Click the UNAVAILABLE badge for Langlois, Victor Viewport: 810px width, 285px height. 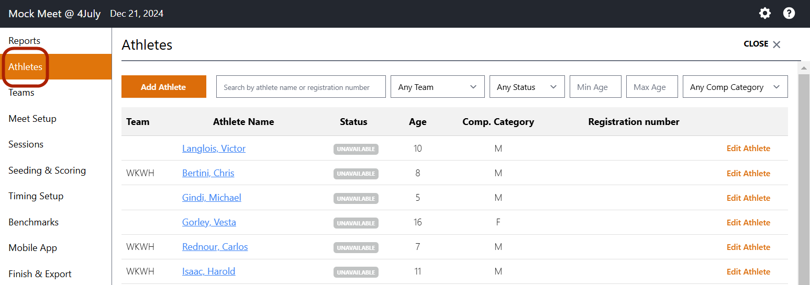356,149
